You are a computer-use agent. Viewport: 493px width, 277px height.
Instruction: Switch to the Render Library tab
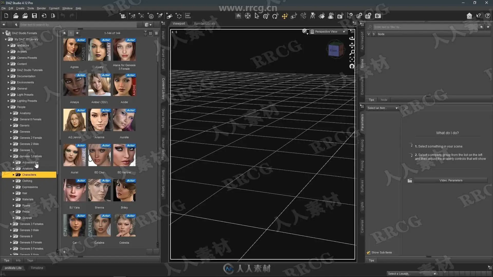pos(204,23)
